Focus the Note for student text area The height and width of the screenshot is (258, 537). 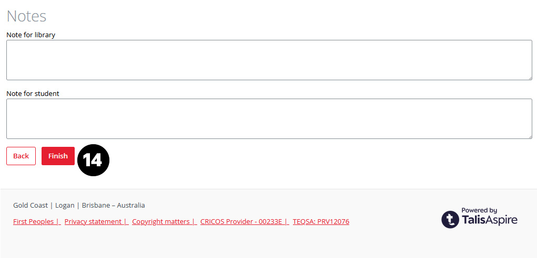point(269,119)
